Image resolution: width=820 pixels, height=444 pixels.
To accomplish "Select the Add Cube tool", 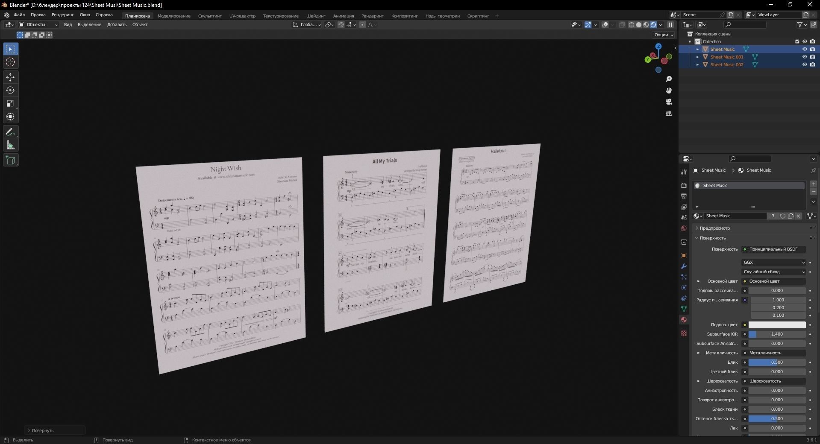I will click(10, 161).
